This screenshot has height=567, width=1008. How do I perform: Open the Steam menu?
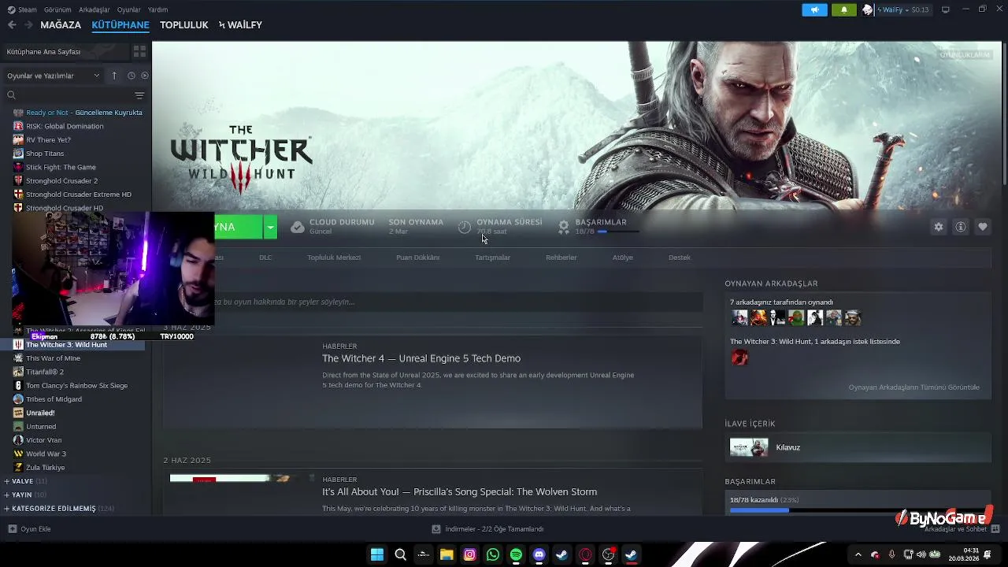23,9
